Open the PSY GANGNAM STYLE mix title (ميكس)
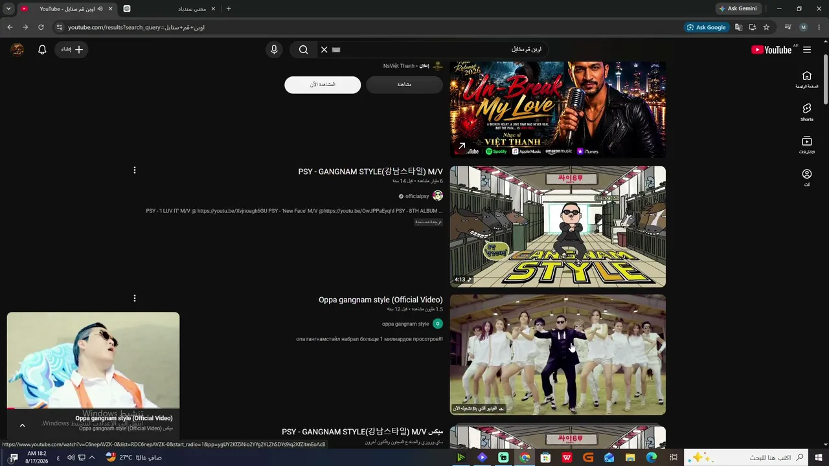The image size is (829, 466). point(363,432)
